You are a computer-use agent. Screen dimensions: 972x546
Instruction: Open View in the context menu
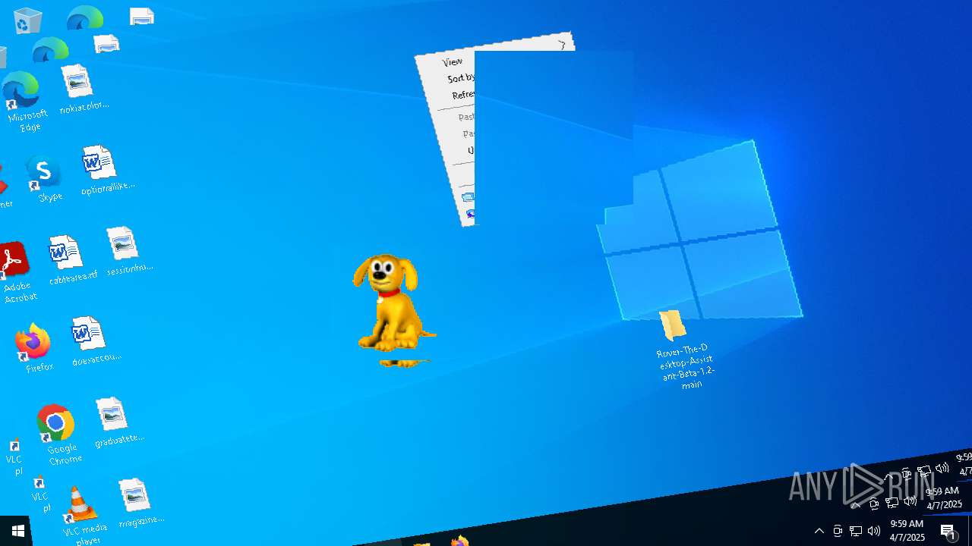pos(452,61)
